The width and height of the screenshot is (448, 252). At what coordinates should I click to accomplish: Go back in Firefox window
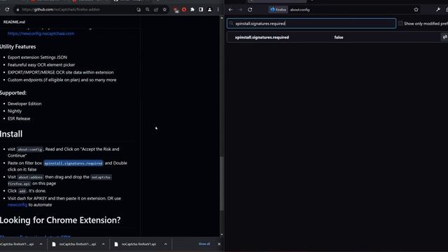[x=230, y=9]
